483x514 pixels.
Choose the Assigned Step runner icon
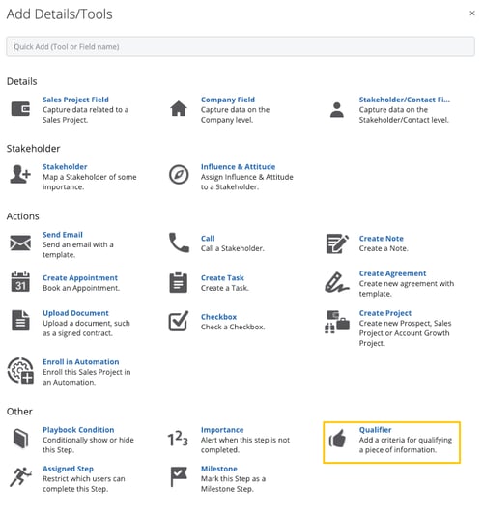[20, 476]
